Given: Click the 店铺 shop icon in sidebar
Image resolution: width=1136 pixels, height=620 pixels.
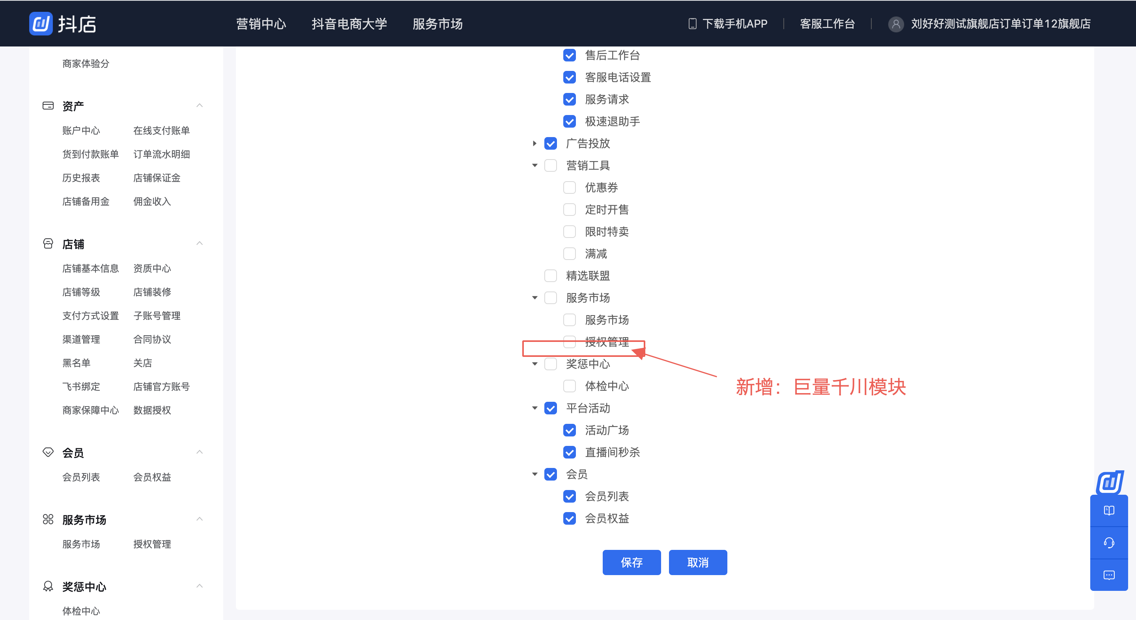Looking at the screenshot, I should pos(48,243).
